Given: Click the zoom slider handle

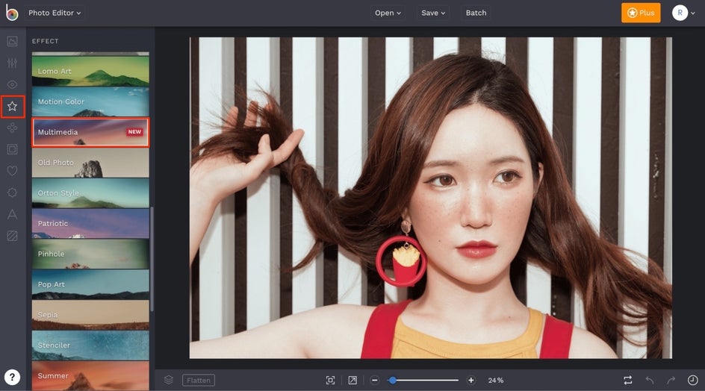Looking at the screenshot, I should 393,381.
